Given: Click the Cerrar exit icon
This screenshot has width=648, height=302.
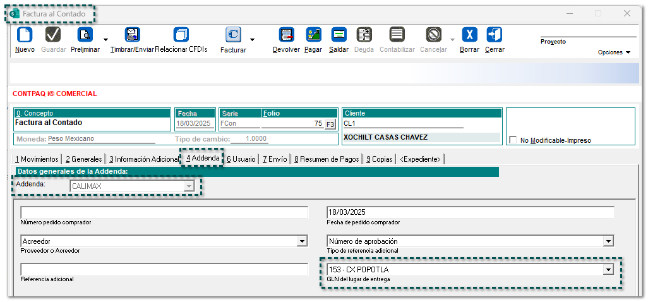Looking at the screenshot, I should [494, 35].
